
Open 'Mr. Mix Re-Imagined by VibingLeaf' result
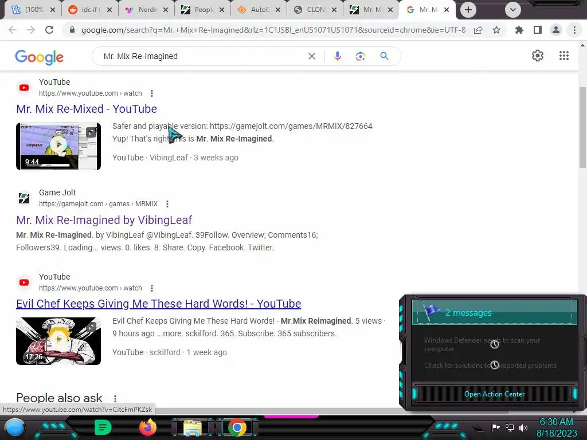(x=104, y=220)
